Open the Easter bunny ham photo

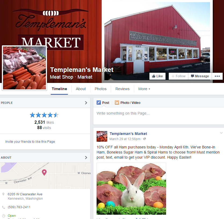[131, 189]
